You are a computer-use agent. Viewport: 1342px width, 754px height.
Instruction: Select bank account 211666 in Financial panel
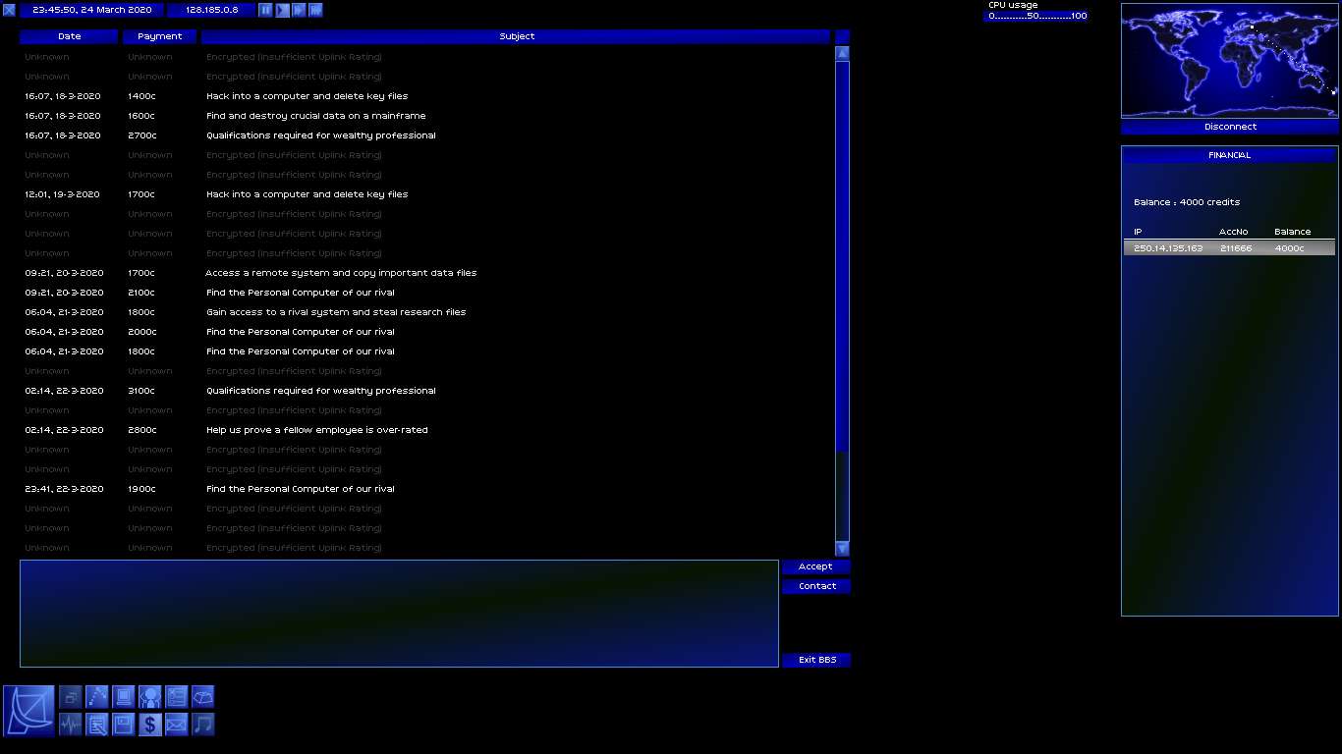(x=1228, y=248)
